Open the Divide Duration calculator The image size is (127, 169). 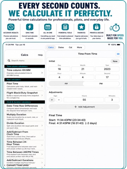(25, 125)
